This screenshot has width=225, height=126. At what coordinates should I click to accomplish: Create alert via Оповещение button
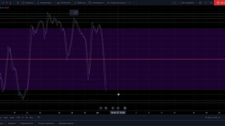click(x=96, y=3)
